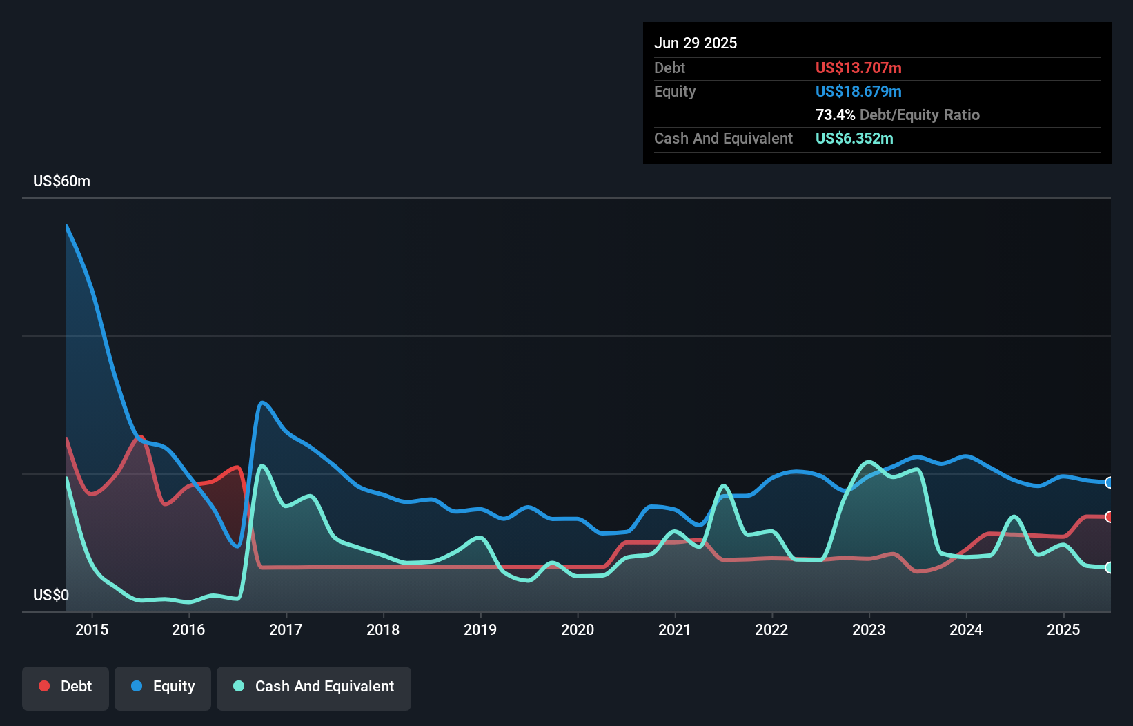The width and height of the screenshot is (1133, 726).
Task: Click the US$18.679m Equity value in the tooltip
Action: coord(859,91)
